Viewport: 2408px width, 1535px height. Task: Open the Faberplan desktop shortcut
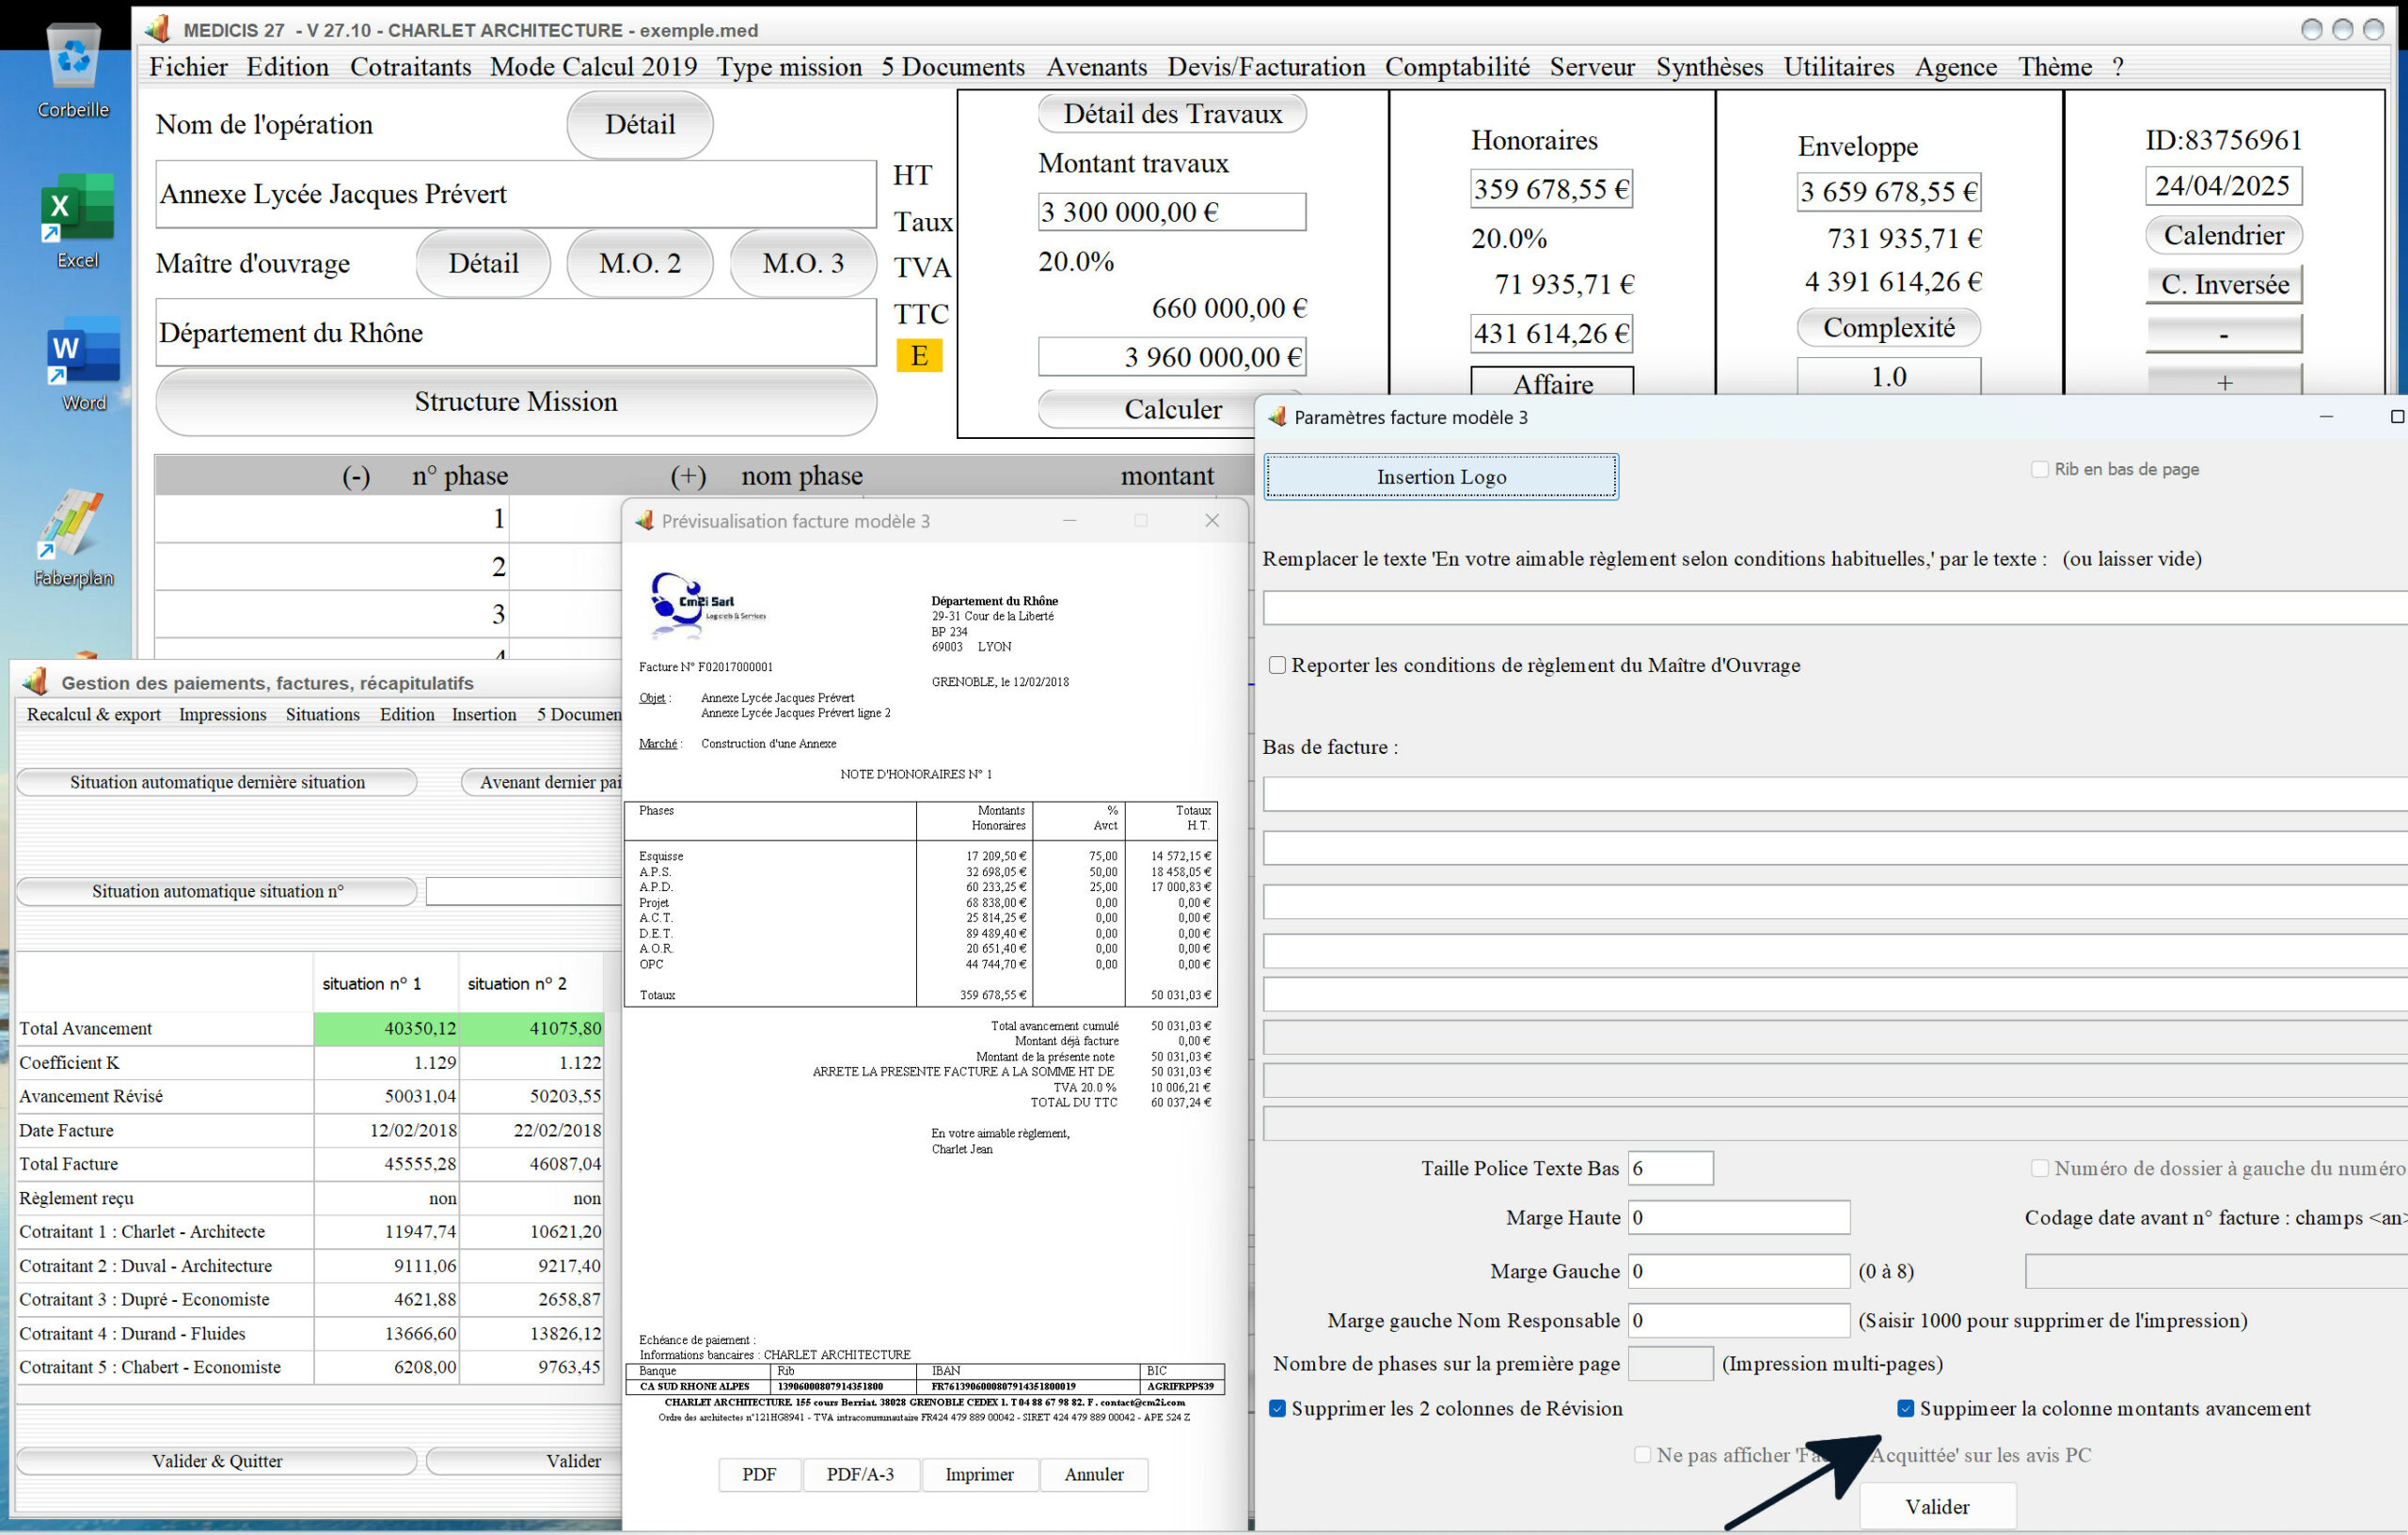click(73, 538)
